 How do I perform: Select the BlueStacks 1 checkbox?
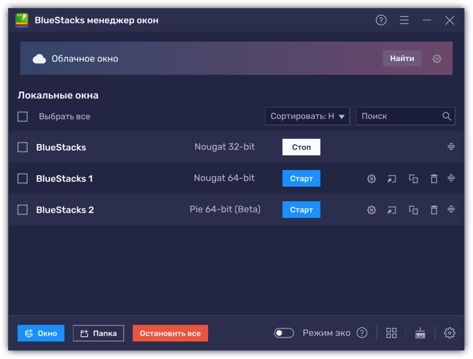[23, 179]
